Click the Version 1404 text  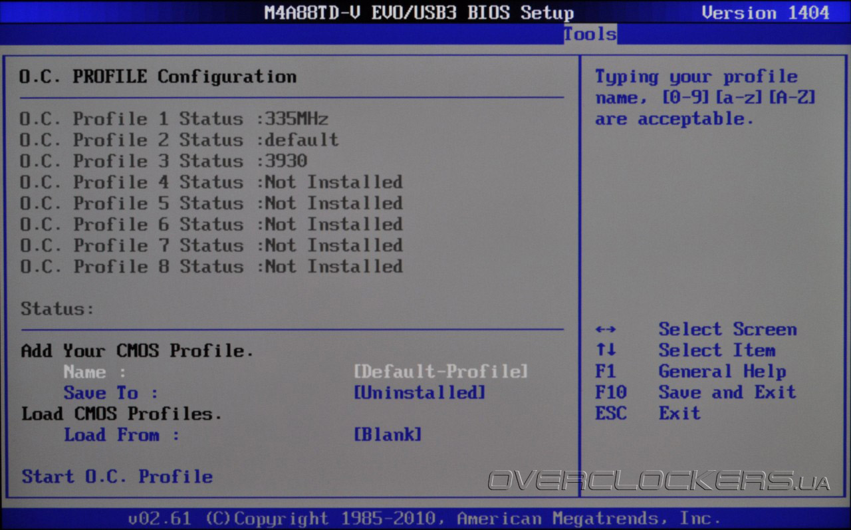pyautogui.click(x=766, y=13)
